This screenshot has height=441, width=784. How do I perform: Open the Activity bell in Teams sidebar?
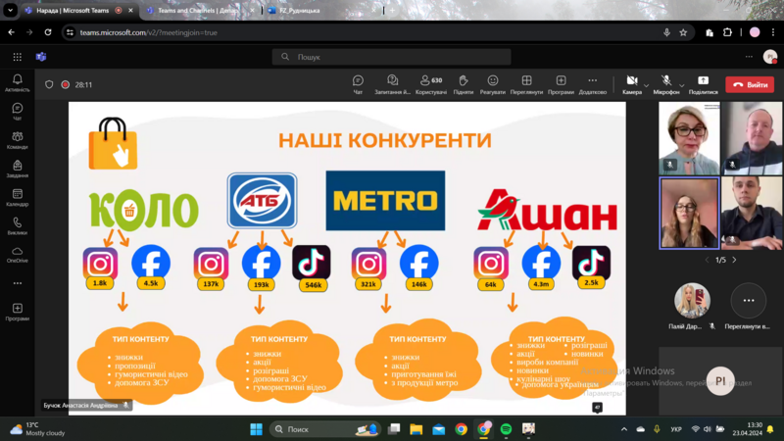18,83
